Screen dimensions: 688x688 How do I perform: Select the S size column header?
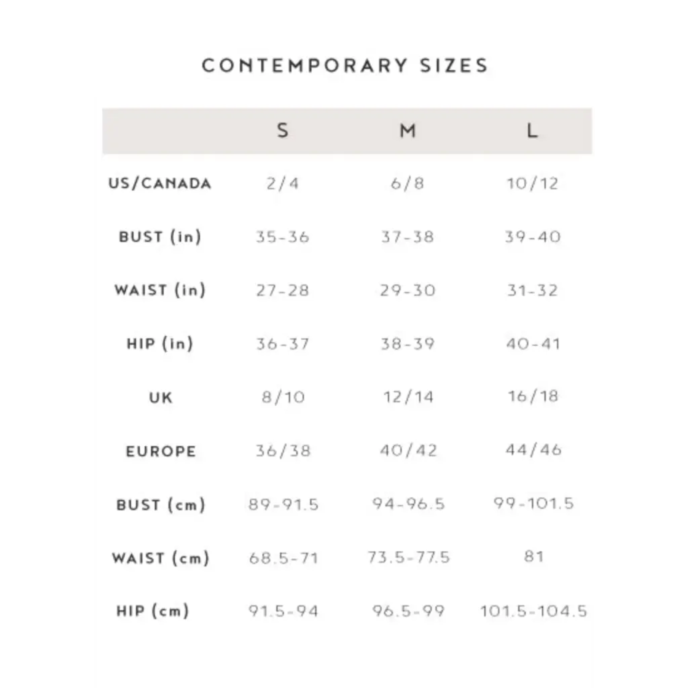pyautogui.click(x=283, y=130)
